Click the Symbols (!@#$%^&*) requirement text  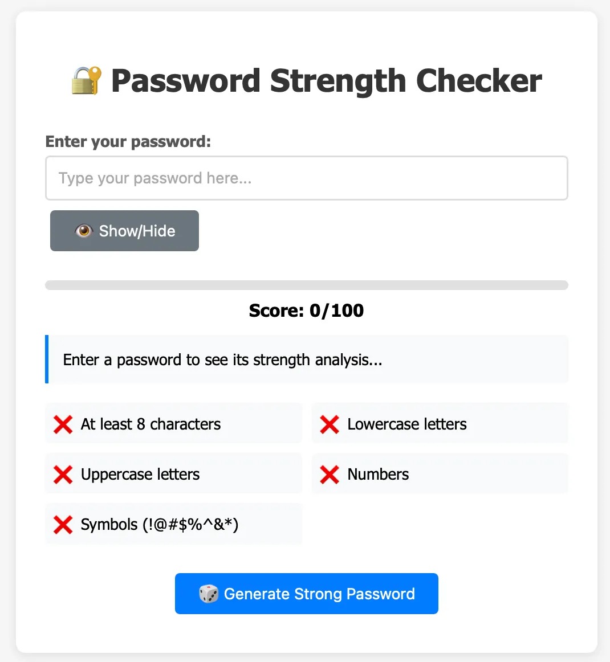[x=160, y=525]
